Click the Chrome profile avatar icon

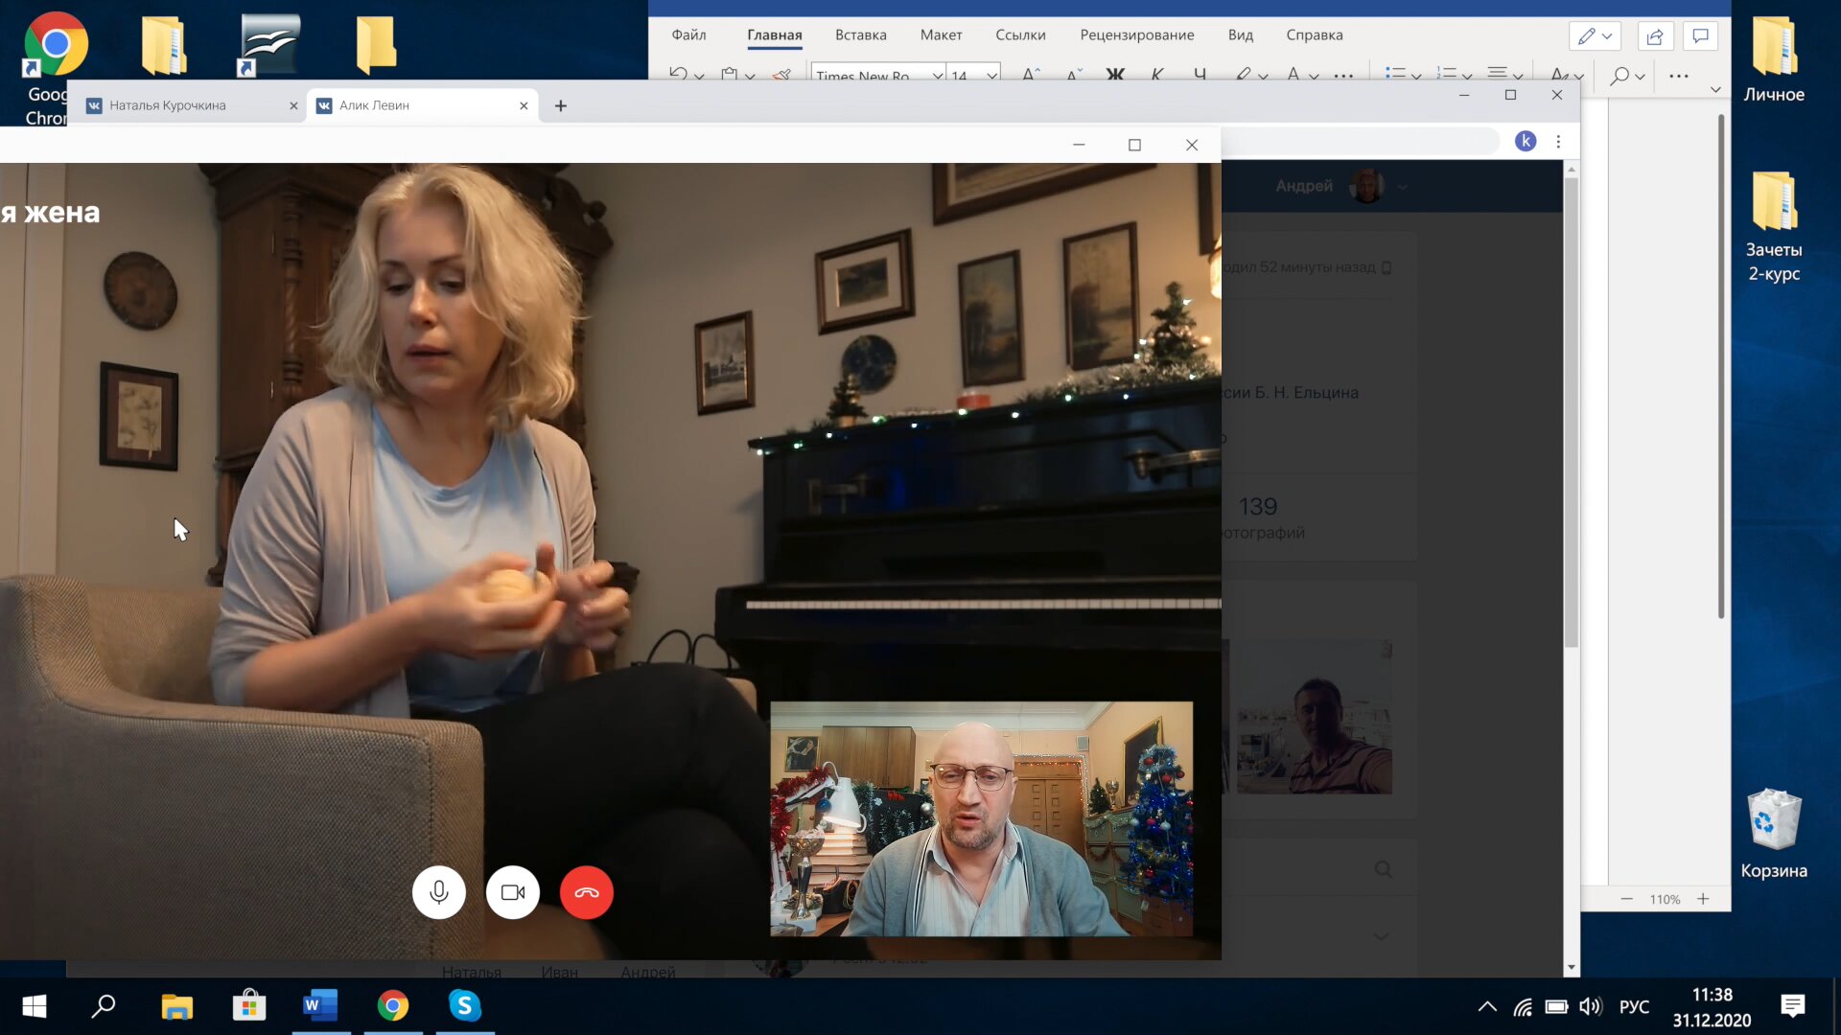1526,142
